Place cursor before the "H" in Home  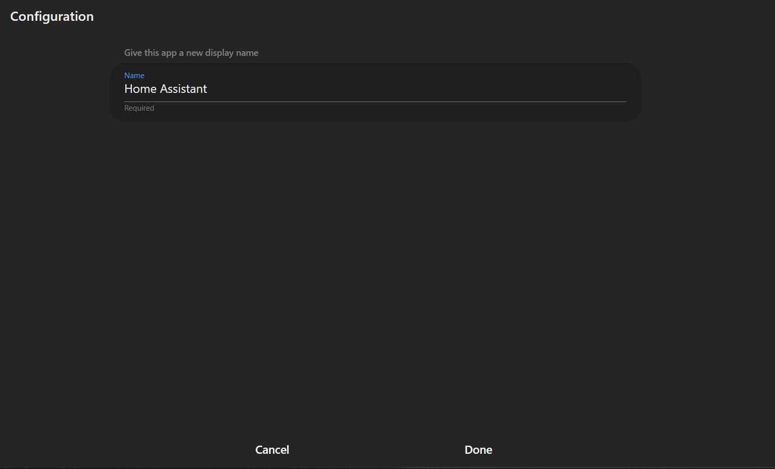125,89
